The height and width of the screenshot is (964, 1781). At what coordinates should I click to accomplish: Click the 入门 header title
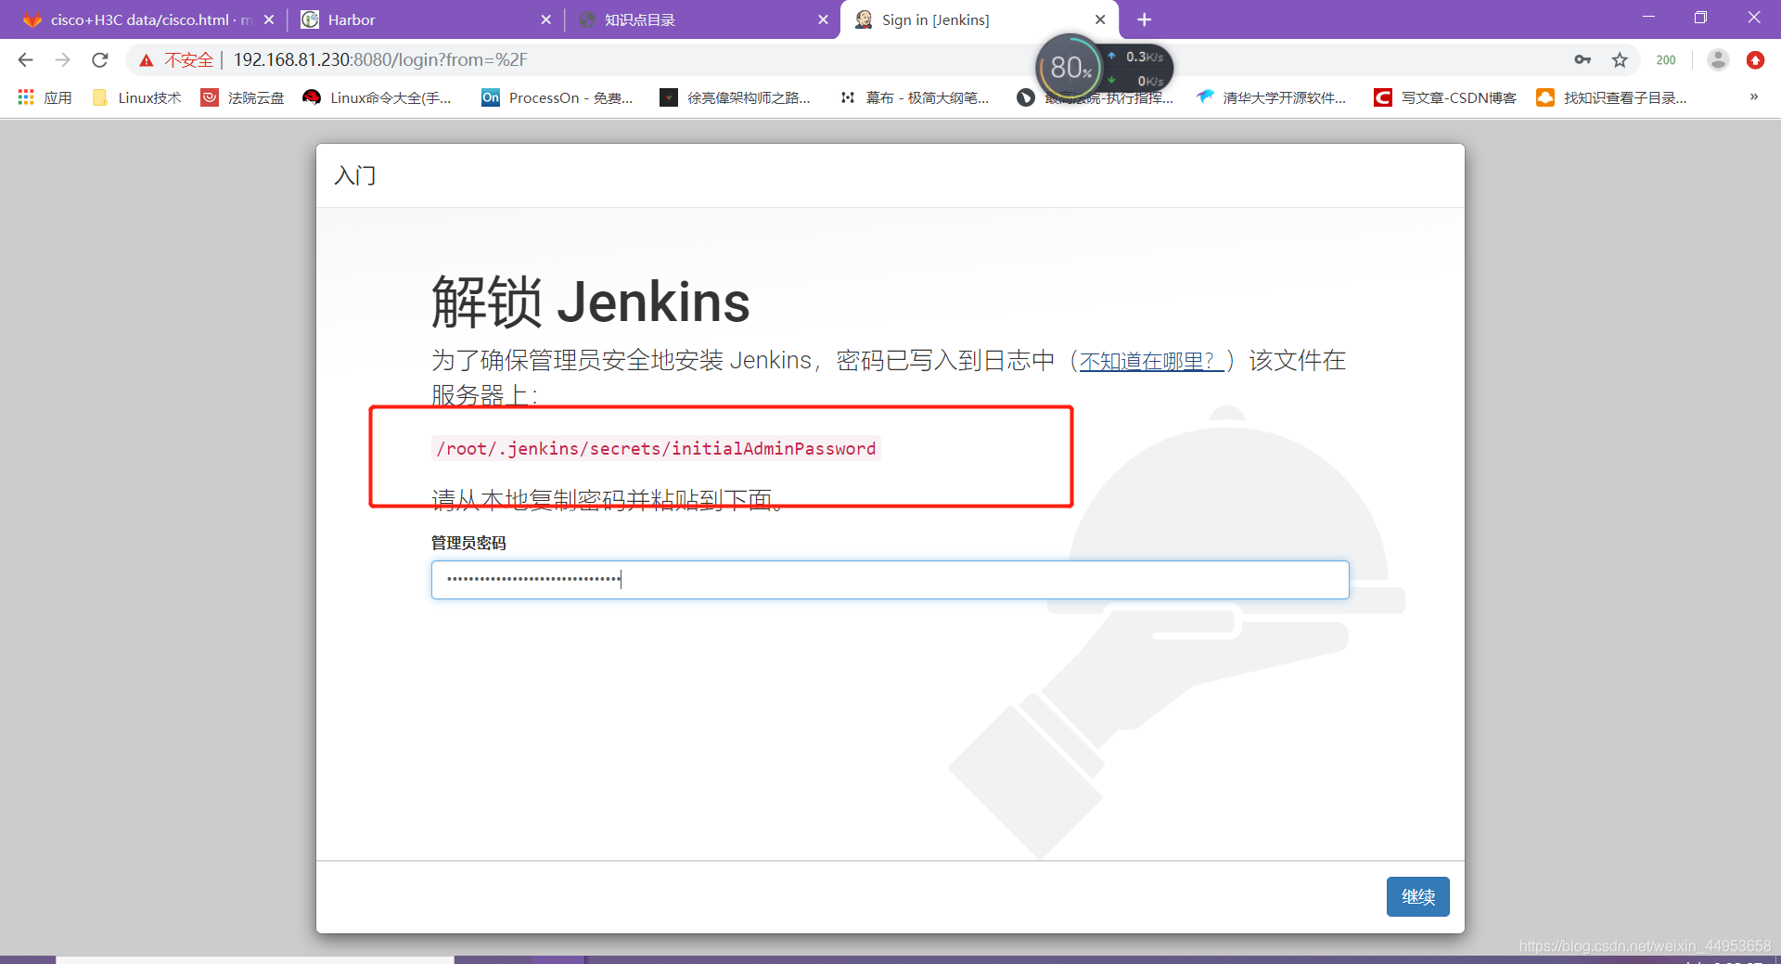355,175
